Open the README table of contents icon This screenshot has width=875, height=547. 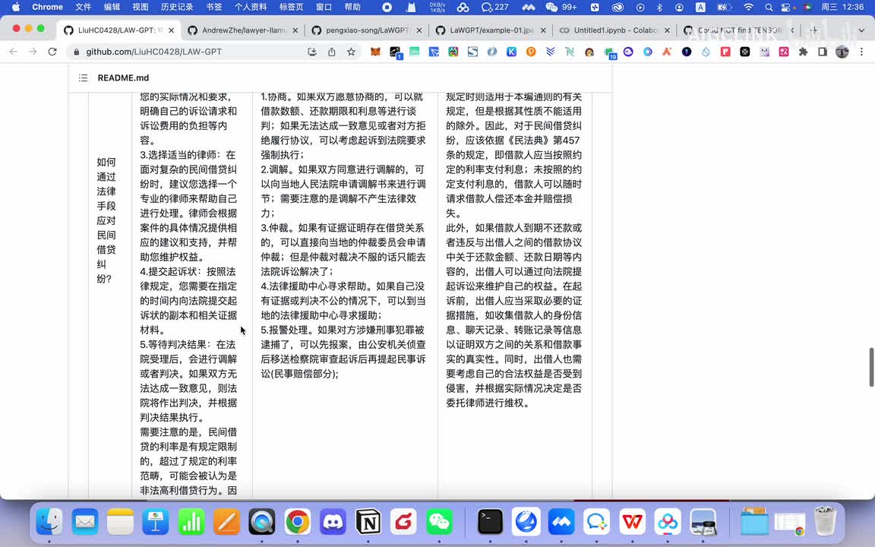click(83, 78)
